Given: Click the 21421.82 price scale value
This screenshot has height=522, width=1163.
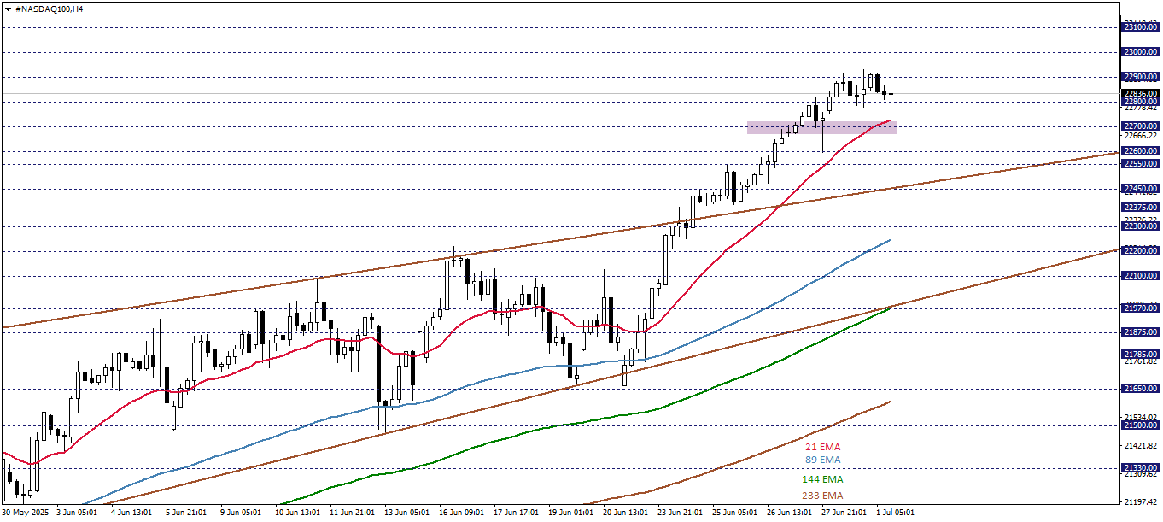Looking at the screenshot, I should pos(1141,446).
